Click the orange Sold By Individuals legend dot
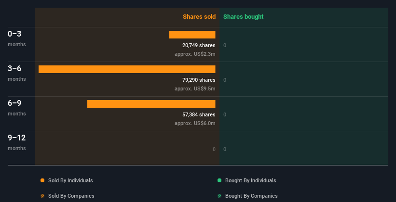The height and width of the screenshot is (202, 396). tap(42, 180)
